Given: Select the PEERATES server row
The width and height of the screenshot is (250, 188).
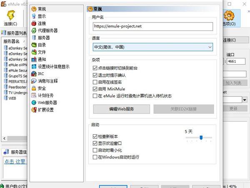Looking at the screenshot, I should click(x=15, y=81).
